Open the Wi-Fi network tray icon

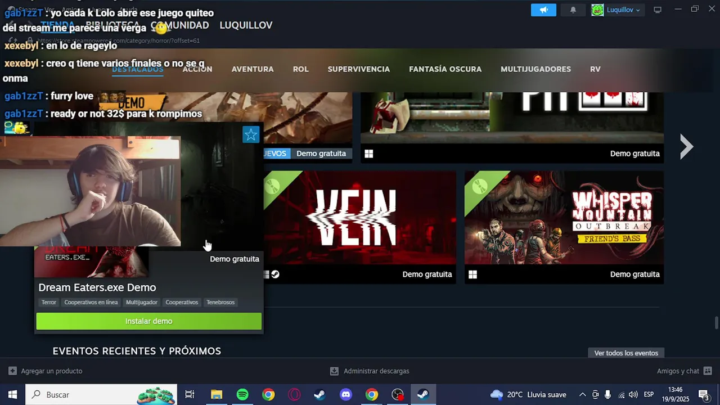[621, 395]
